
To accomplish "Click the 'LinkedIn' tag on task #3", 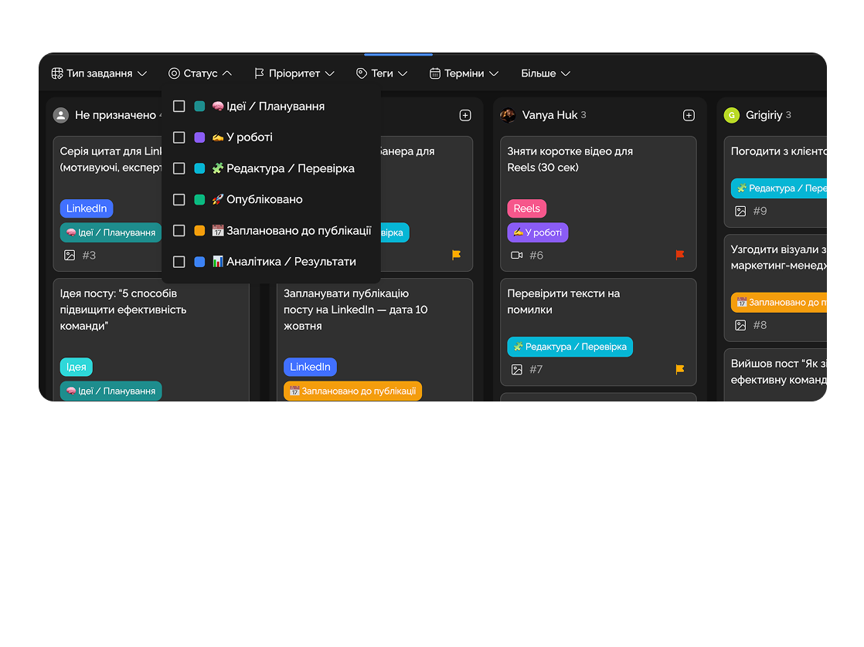I will [87, 208].
